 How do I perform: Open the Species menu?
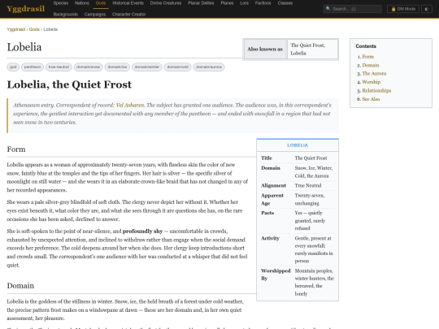click(61, 3)
